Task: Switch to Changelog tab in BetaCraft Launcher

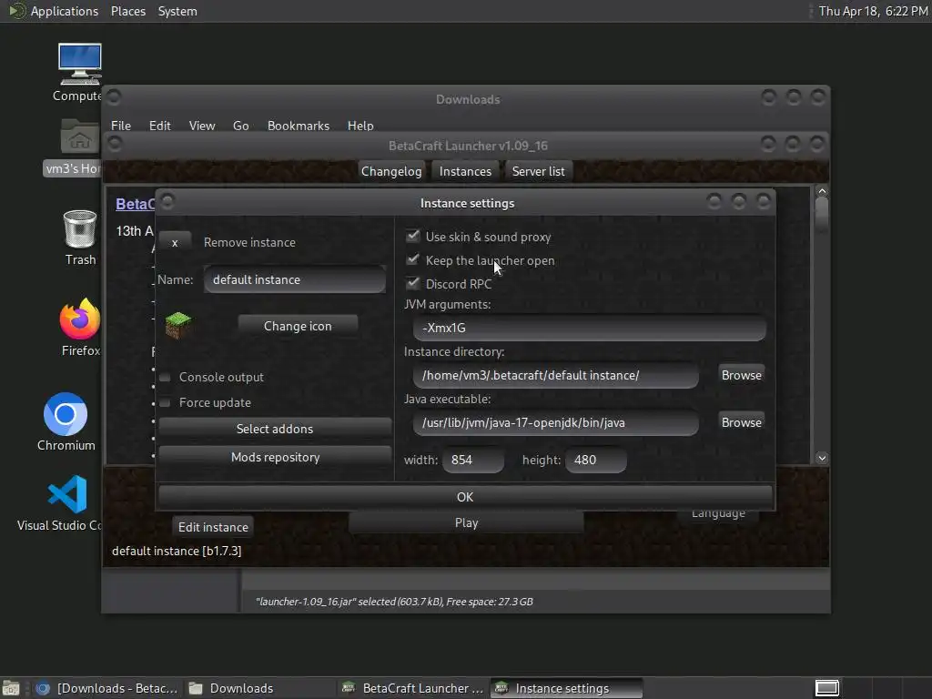Action: tap(391, 171)
